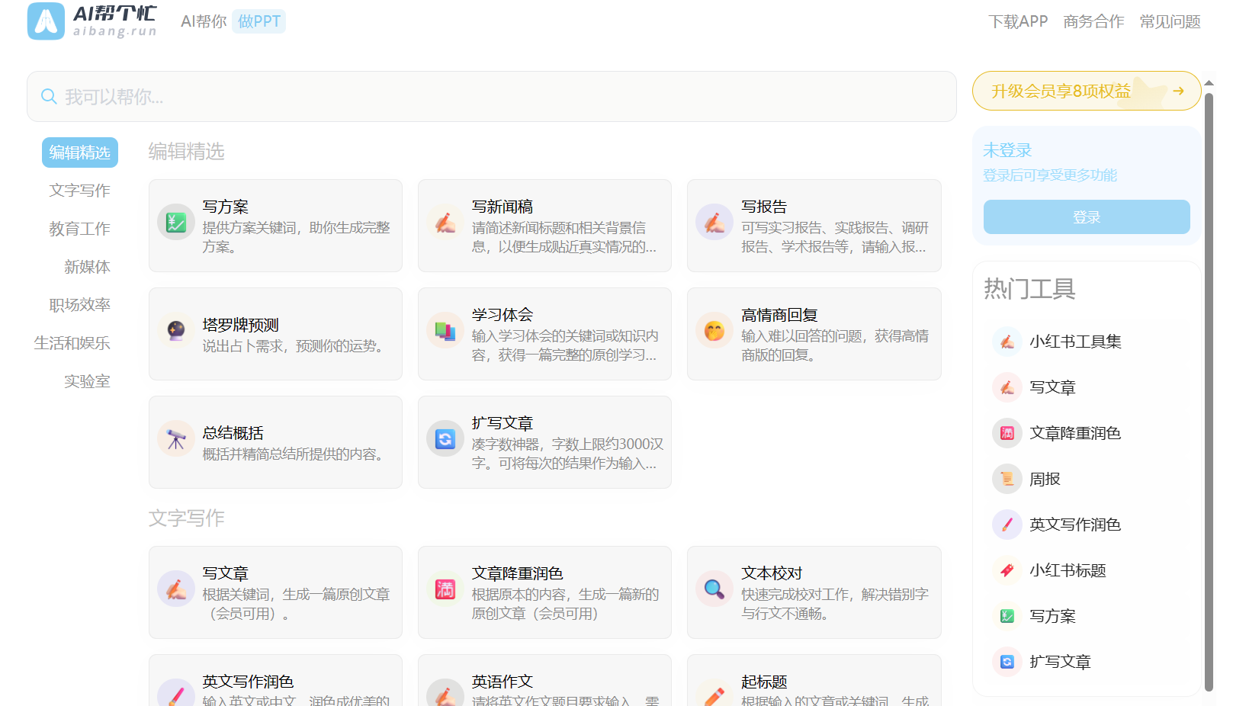Click the 写方案 green document icon
The height and width of the screenshot is (706, 1233).
[x=176, y=224]
